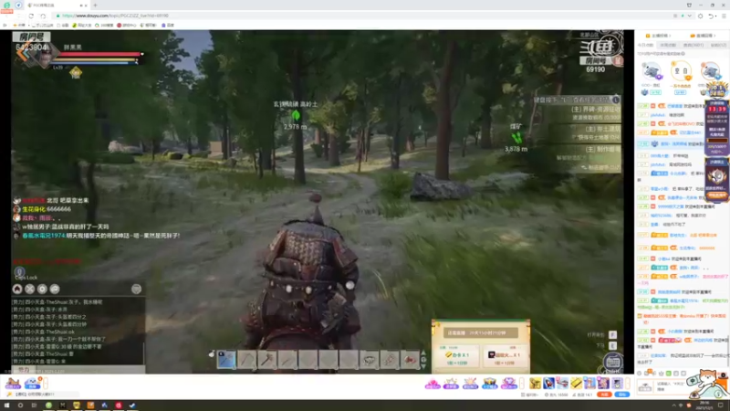
Task: Select the 势力 tab under game chat log
Action: [25, 370]
